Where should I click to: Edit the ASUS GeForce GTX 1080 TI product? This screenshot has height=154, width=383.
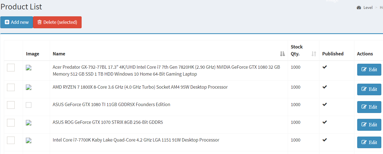[369, 107]
